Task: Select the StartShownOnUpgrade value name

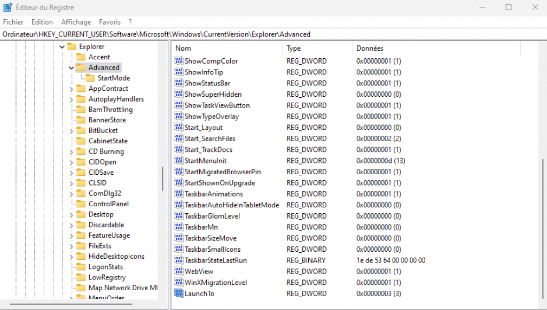Action: coord(220,183)
